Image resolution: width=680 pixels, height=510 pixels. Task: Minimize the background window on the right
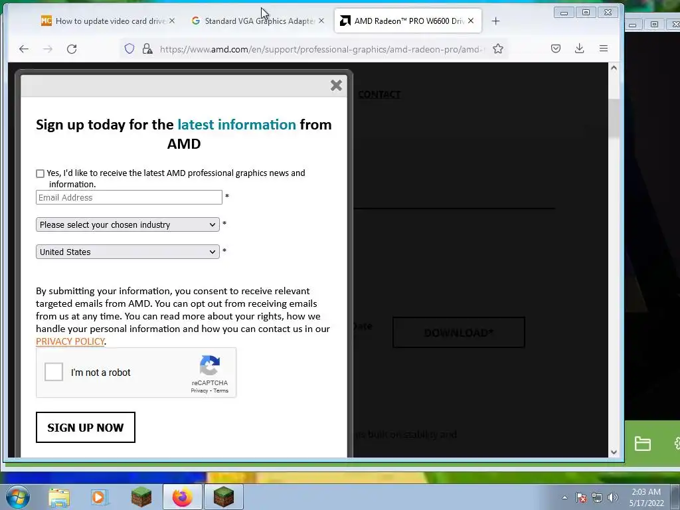click(633, 25)
